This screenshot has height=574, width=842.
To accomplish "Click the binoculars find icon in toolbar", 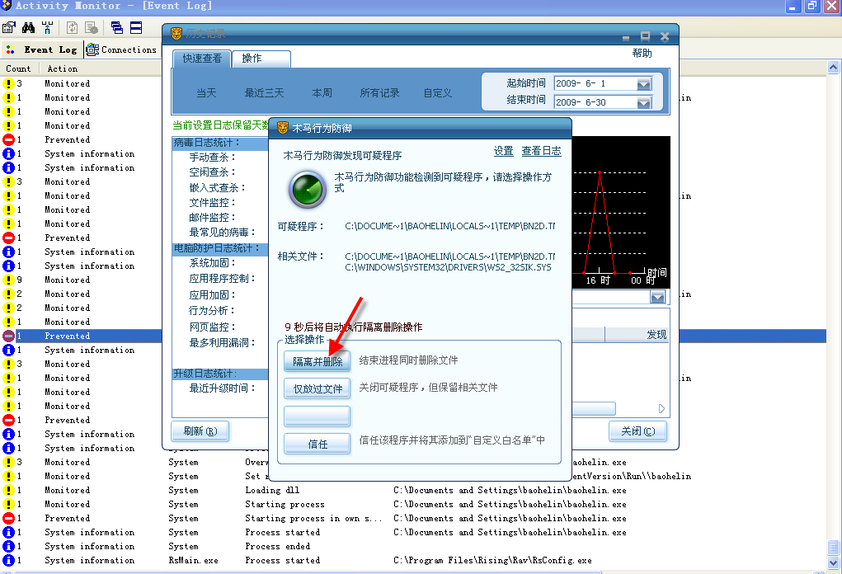I will (29, 27).
